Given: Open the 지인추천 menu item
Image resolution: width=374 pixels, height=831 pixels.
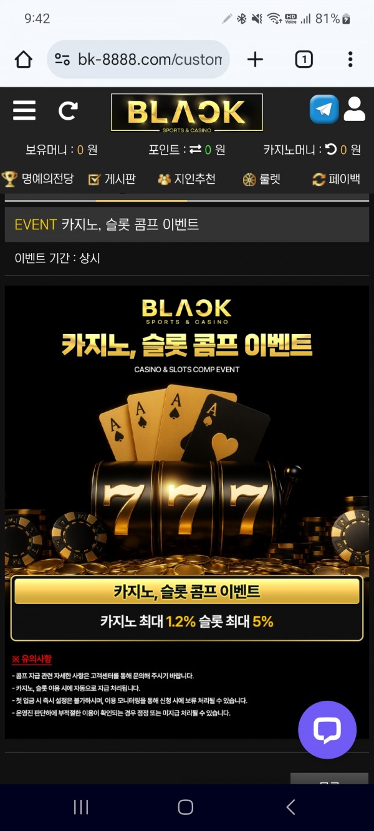Looking at the screenshot, I should 186,180.
